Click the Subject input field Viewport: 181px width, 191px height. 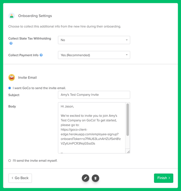point(94,95)
